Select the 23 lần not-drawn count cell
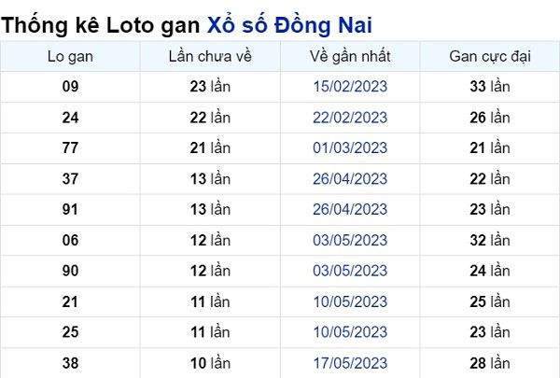This screenshot has height=378, width=560. tap(210, 87)
